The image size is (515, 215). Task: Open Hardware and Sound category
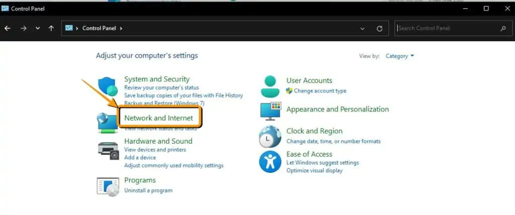158,141
